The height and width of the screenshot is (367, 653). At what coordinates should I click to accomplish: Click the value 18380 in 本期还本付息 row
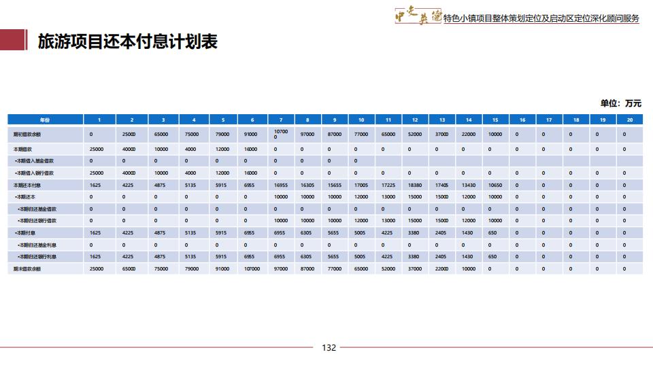pos(415,185)
